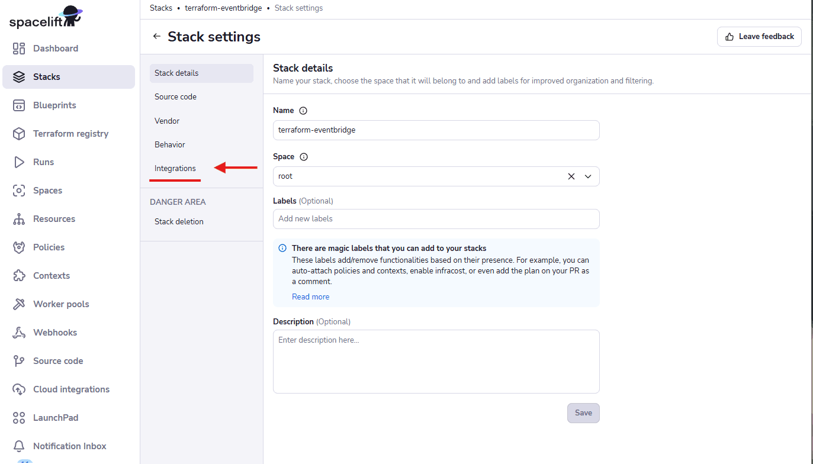Click the Worker pools hammer icon

[x=19, y=304]
